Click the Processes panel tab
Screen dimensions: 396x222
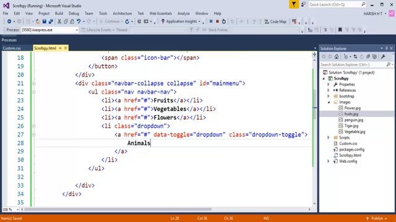pos(9,40)
